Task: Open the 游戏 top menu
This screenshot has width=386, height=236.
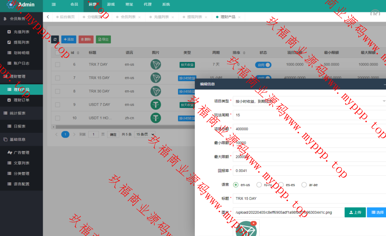Action: [111, 4]
